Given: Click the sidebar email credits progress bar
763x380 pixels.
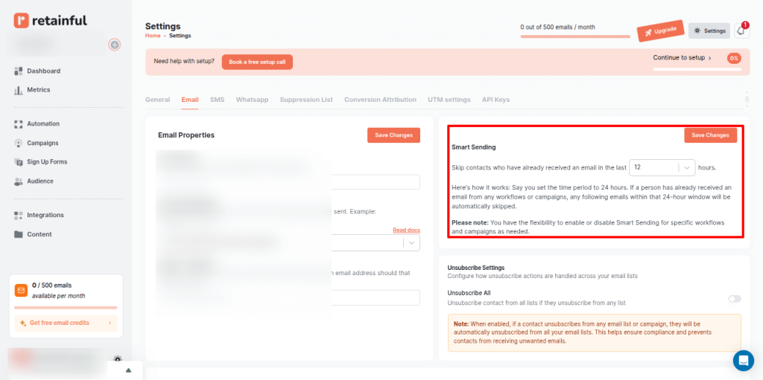Looking at the screenshot, I should [66, 308].
